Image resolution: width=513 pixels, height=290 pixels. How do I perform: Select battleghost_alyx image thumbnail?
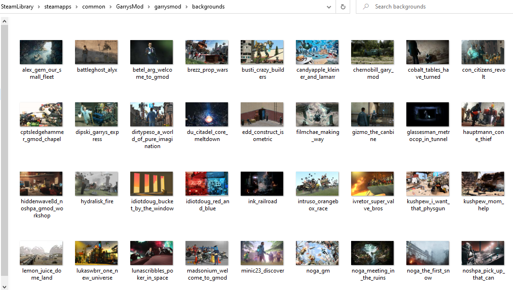(96, 52)
